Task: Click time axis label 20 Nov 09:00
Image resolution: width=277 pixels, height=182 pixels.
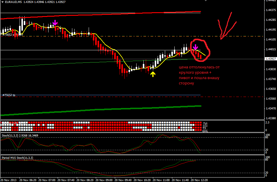Action: (x=104, y=180)
